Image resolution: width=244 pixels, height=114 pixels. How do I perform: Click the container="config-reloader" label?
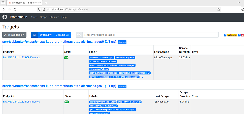pos(103,102)
